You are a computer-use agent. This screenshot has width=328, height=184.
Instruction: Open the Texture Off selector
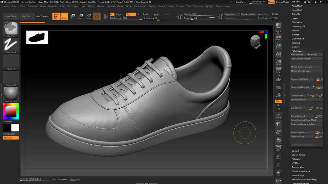click(11, 79)
